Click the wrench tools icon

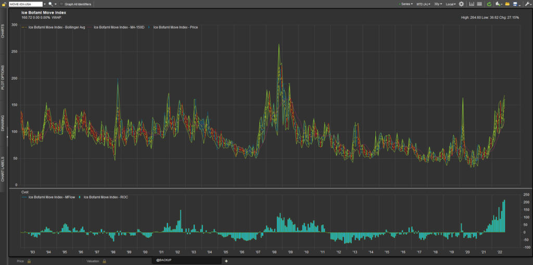tap(527, 4)
